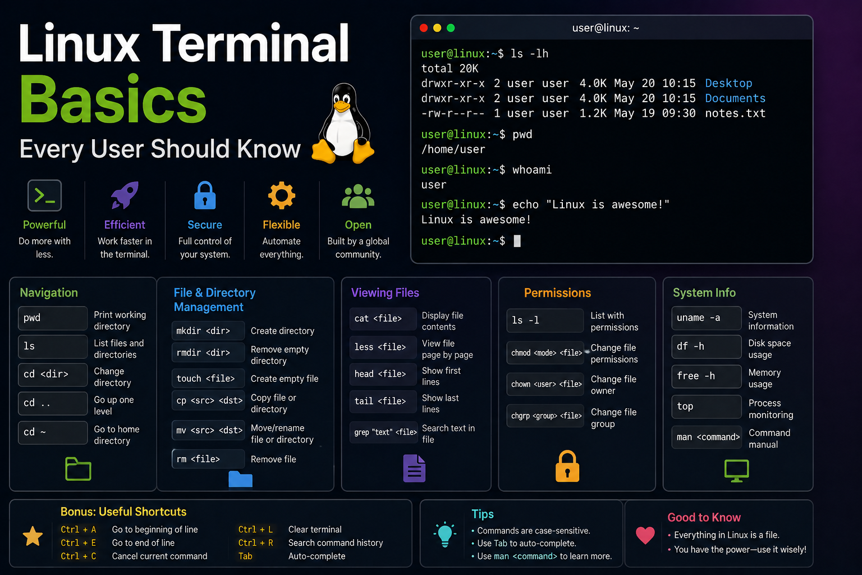Click the 'touch <file>' command box
862x575 pixels.
[x=208, y=378]
